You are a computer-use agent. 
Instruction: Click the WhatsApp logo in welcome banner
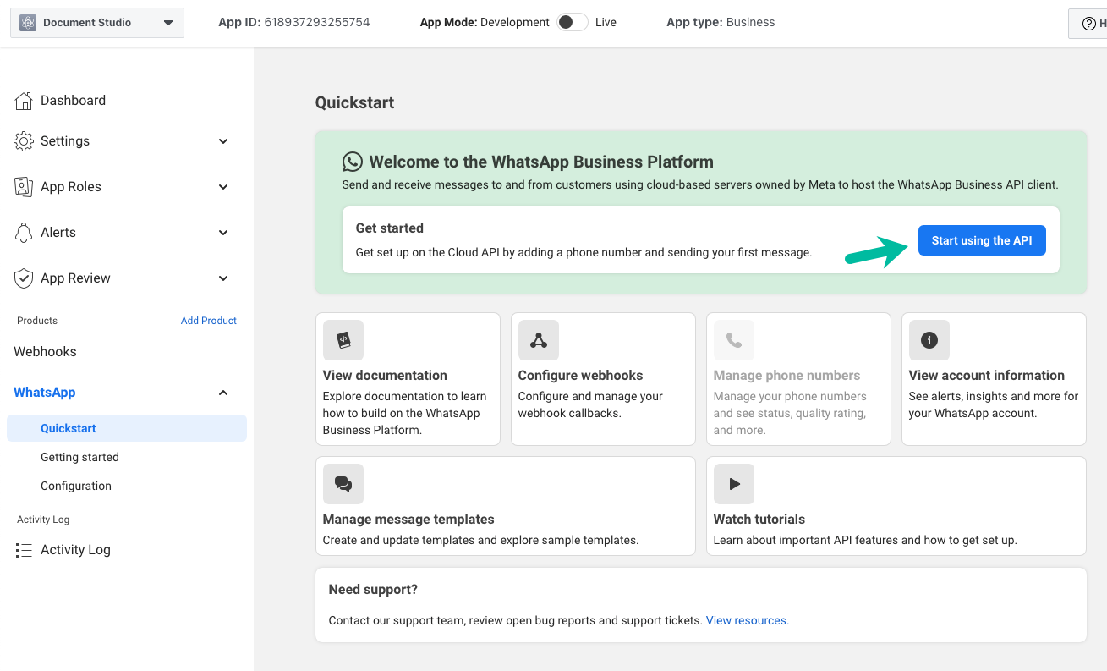point(353,162)
